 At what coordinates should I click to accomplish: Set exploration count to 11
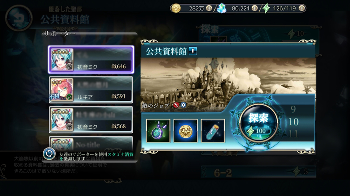[293, 134]
